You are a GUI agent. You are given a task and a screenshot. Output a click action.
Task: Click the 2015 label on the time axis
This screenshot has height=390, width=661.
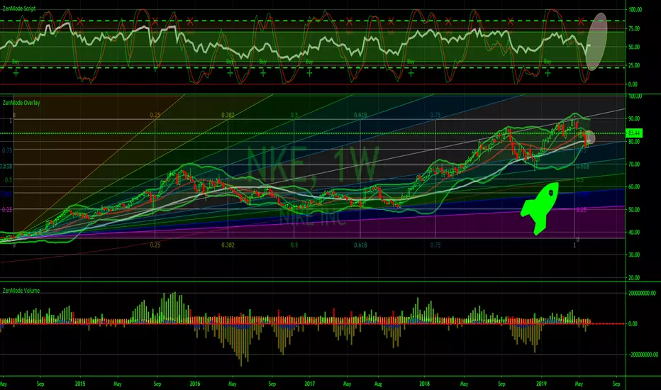click(x=80, y=384)
